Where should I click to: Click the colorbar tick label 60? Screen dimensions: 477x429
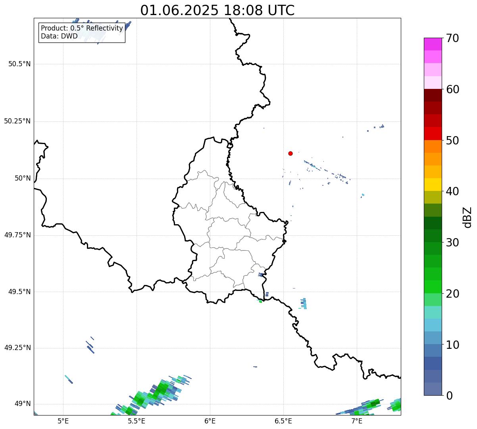pyautogui.click(x=452, y=89)
